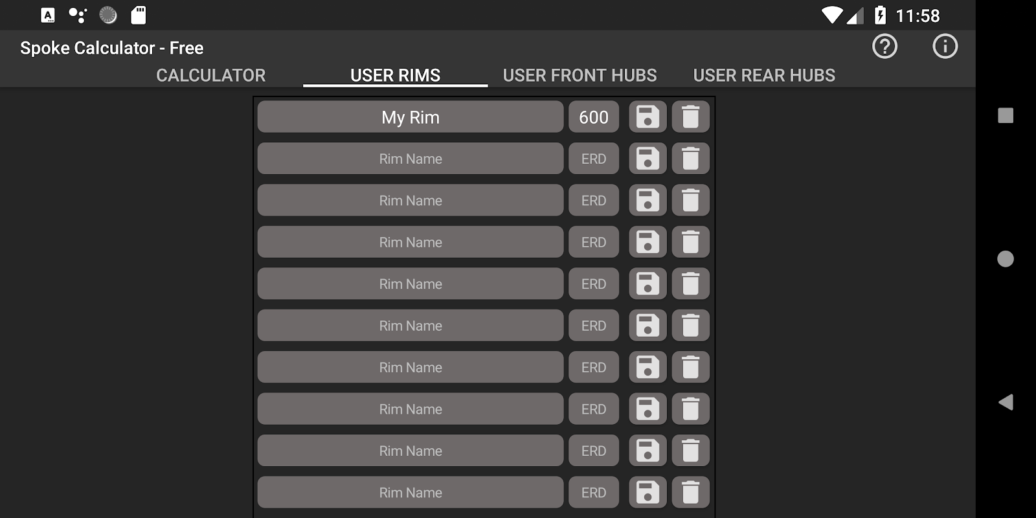This screenshot has width=1036, height=518.
Task: Delete the ninth rim row
Action: [x=690, y=451]
